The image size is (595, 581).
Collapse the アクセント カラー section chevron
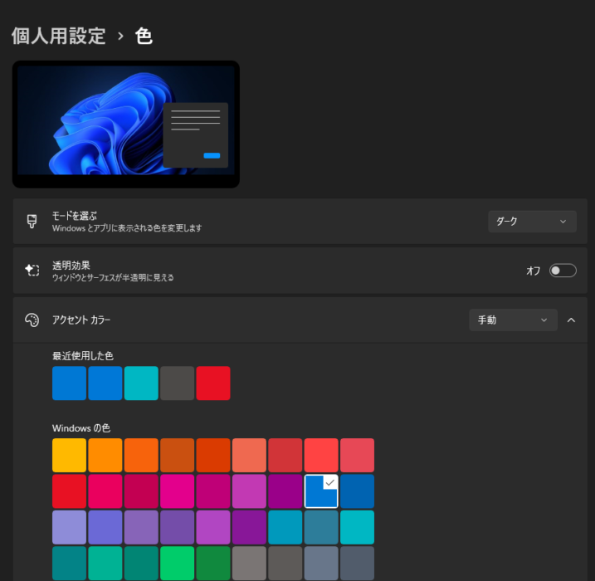[x=571, y=320]
